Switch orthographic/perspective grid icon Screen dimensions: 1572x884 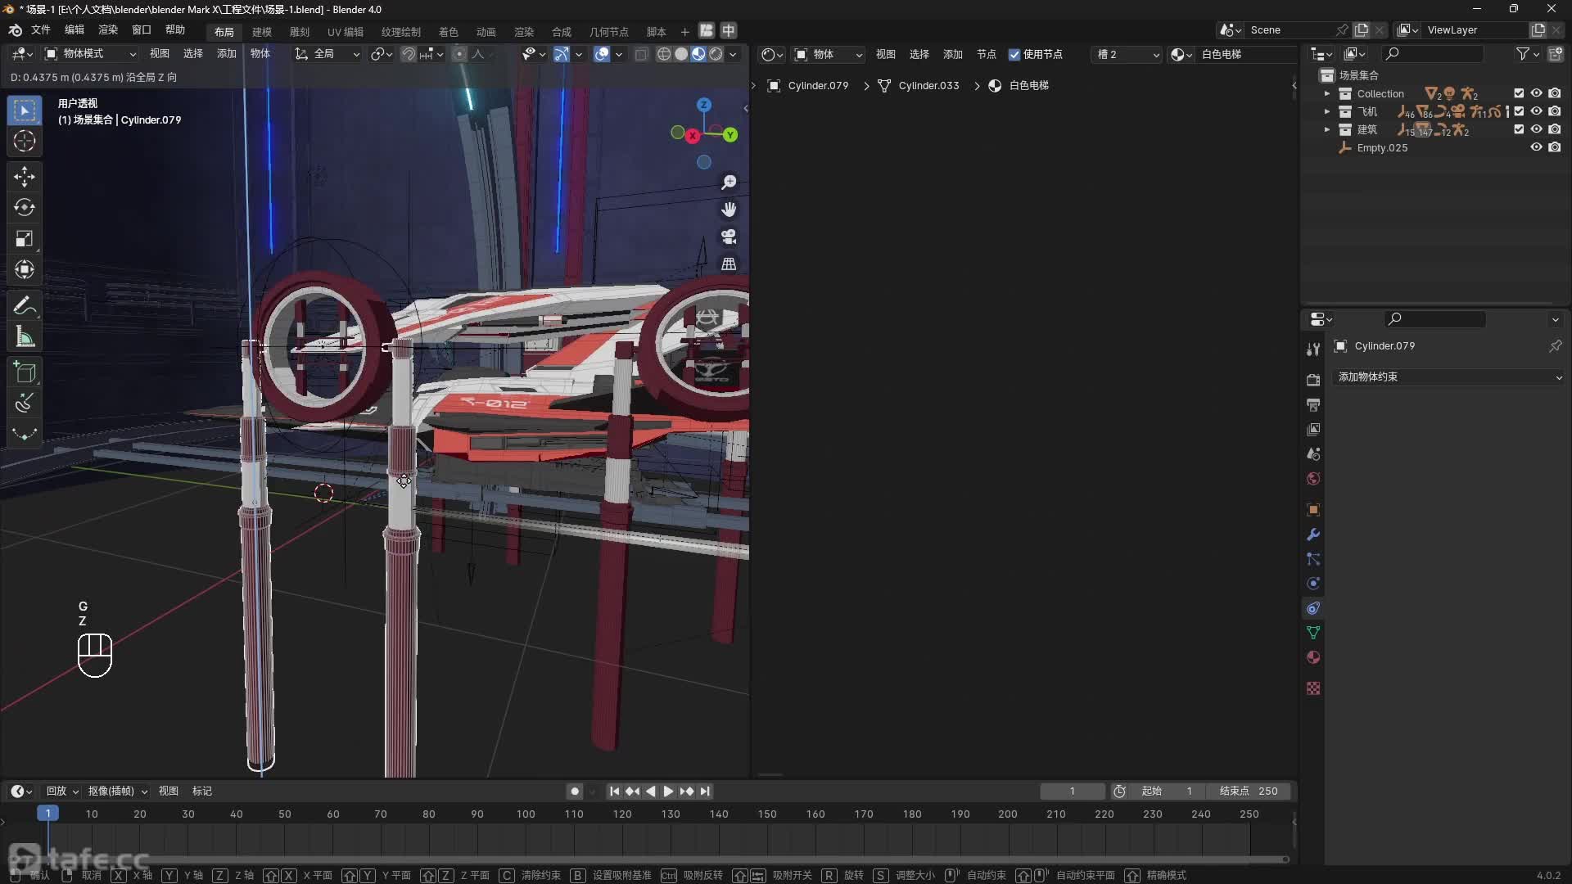(x=729, y=264)
